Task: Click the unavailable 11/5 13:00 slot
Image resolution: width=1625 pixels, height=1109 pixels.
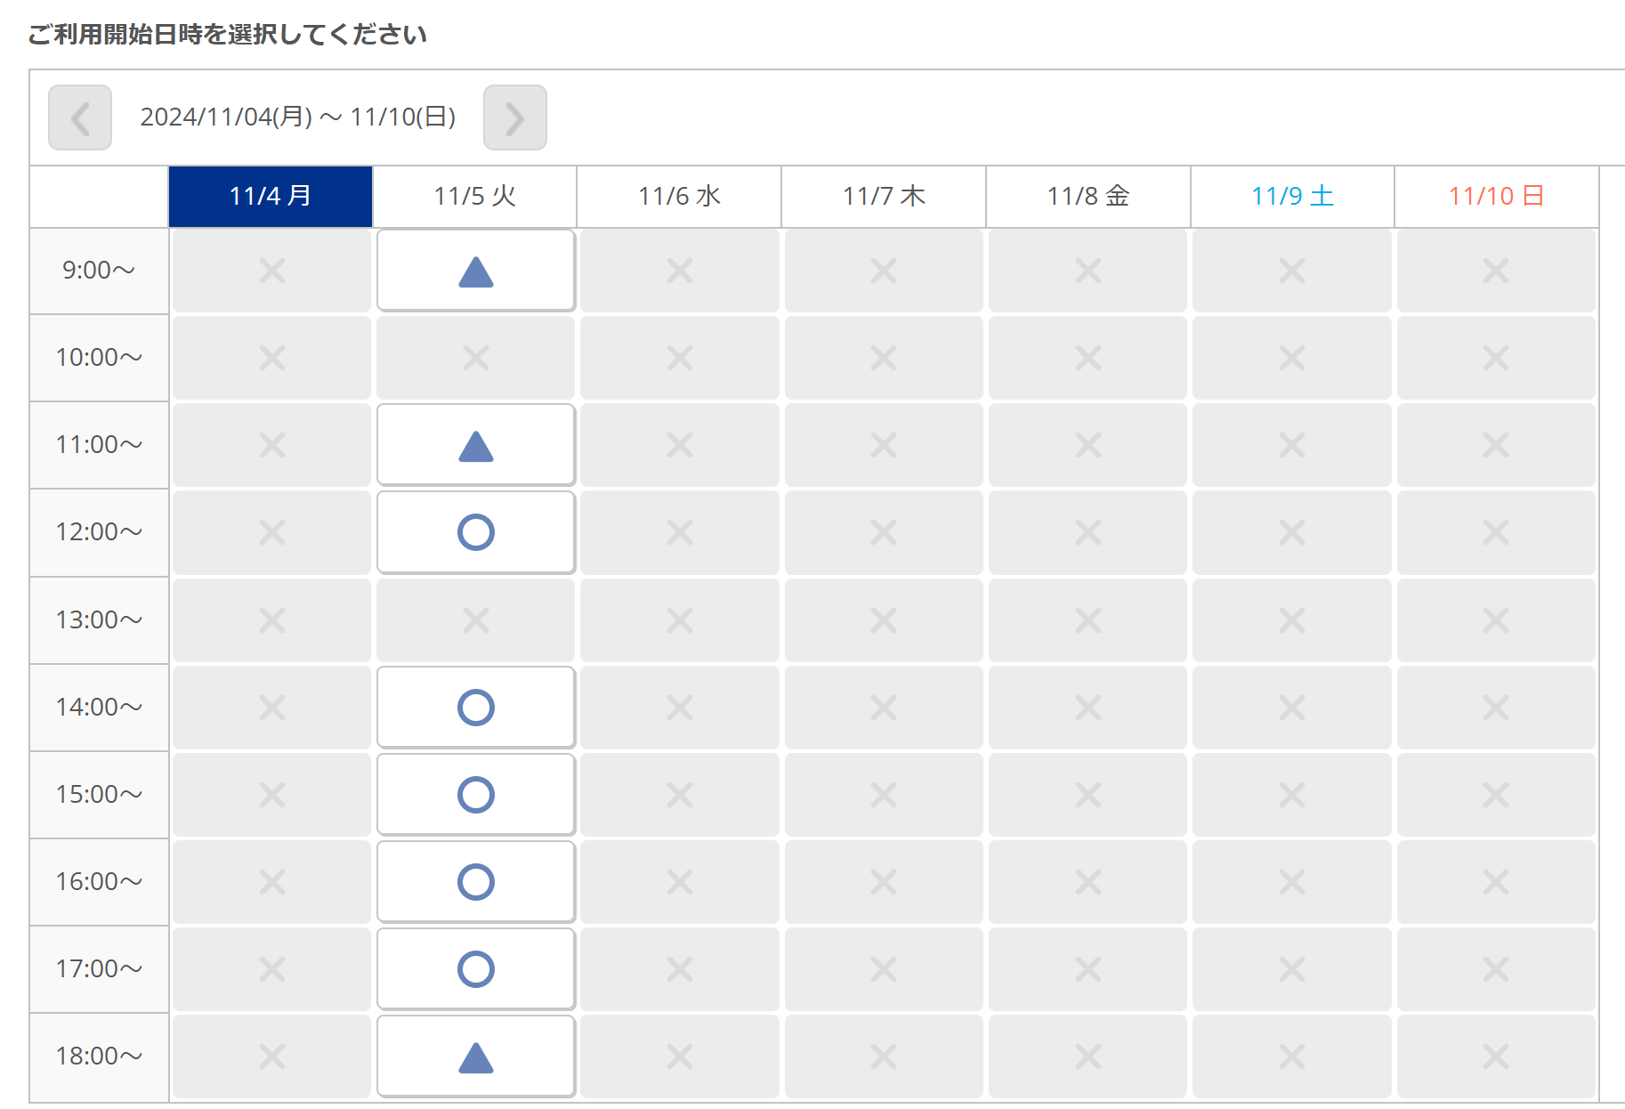Action: click(x=476, y=620)
